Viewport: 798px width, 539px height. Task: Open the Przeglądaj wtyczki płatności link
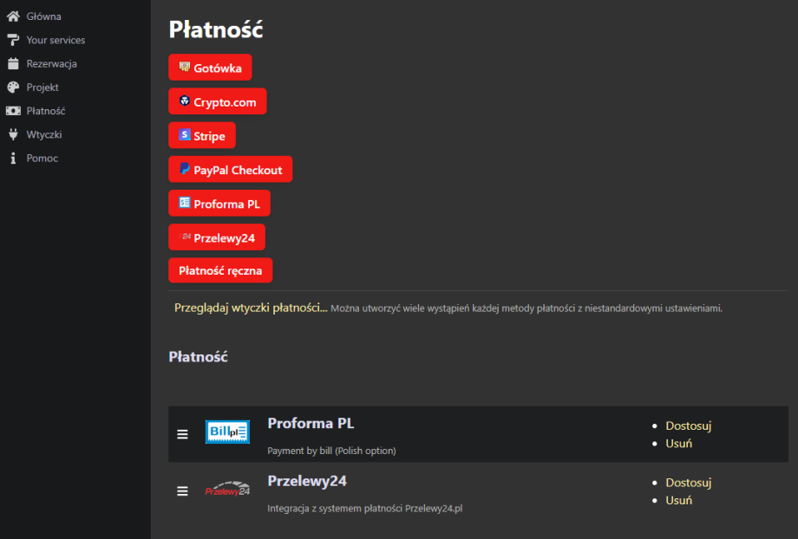pos(250,308)
